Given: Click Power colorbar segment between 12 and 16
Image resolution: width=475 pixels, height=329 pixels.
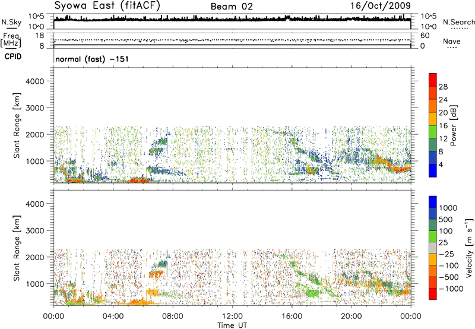Looking at the screenshot, I should click(x=433, y=132).
